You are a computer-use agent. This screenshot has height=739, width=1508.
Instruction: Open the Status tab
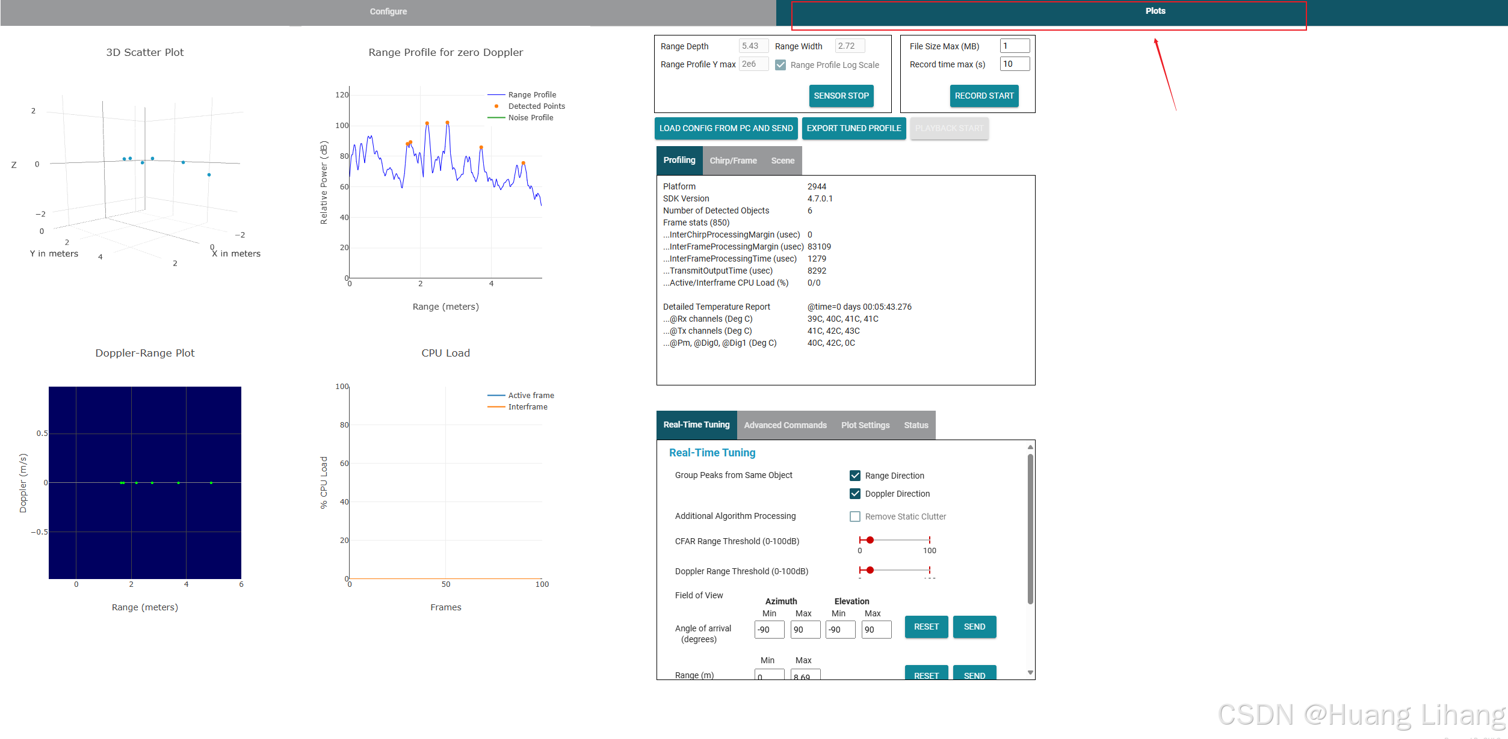[915, 425]
